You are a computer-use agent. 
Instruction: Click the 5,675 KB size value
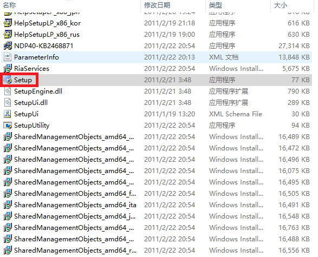point(296,69)
